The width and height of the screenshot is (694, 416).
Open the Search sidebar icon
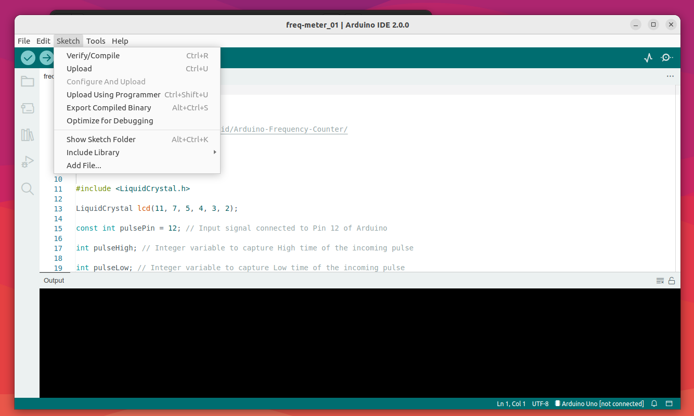coord(27,188)
